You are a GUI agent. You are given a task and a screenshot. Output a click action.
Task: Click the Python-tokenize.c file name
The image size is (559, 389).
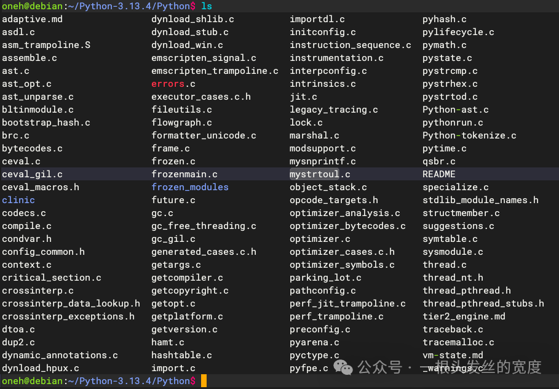469,135
